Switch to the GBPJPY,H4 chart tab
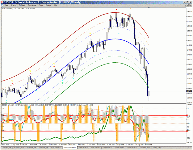Image resolution: width=193 pixels, height=150 pixels. point(96,148)
